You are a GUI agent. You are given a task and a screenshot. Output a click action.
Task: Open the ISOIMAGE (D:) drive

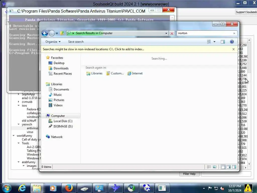point(63,126)
